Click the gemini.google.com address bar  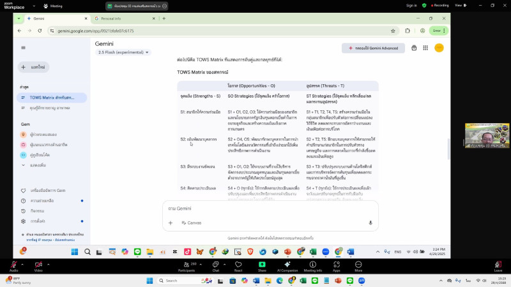coord(222,31)
